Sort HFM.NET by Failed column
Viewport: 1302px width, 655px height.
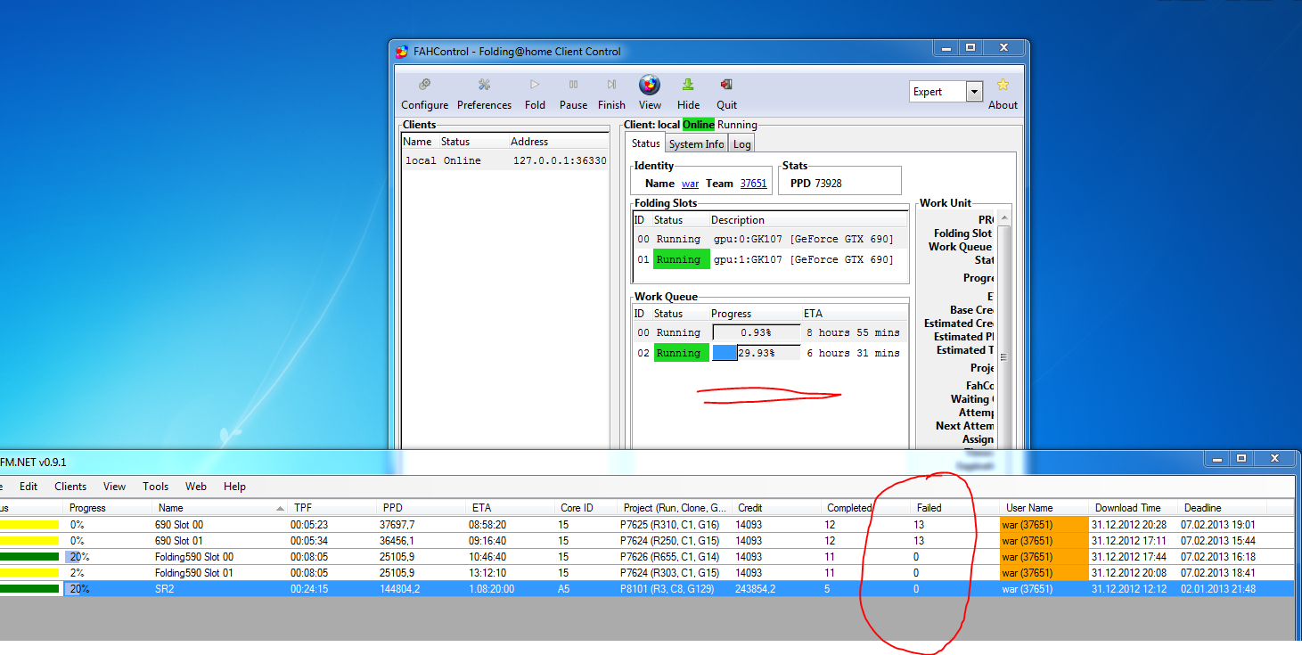tap(954, 508)
